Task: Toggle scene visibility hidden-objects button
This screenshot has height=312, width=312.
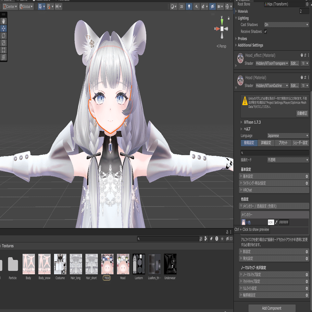Action: pos(212,7)
